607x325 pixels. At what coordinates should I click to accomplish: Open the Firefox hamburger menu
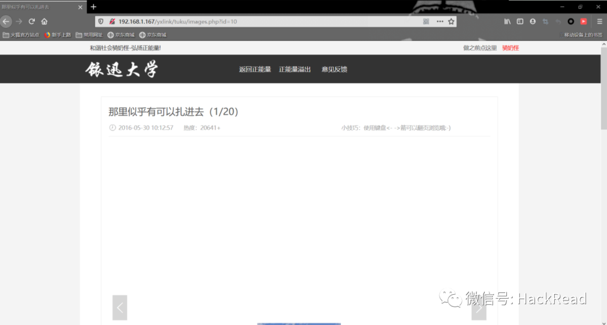point(600,21)
